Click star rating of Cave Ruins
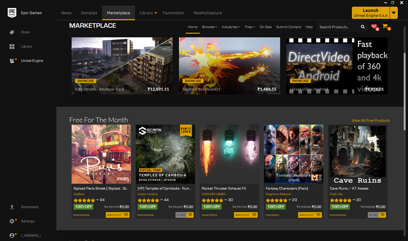The height and width of the screenshot is (241, 408). click(x=341, y=200)
